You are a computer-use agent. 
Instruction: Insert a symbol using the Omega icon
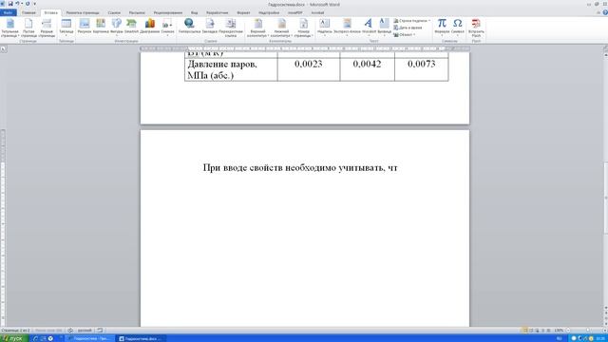(458, 27)
